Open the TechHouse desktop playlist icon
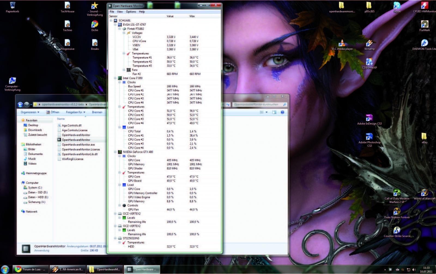 coord(67,7)
